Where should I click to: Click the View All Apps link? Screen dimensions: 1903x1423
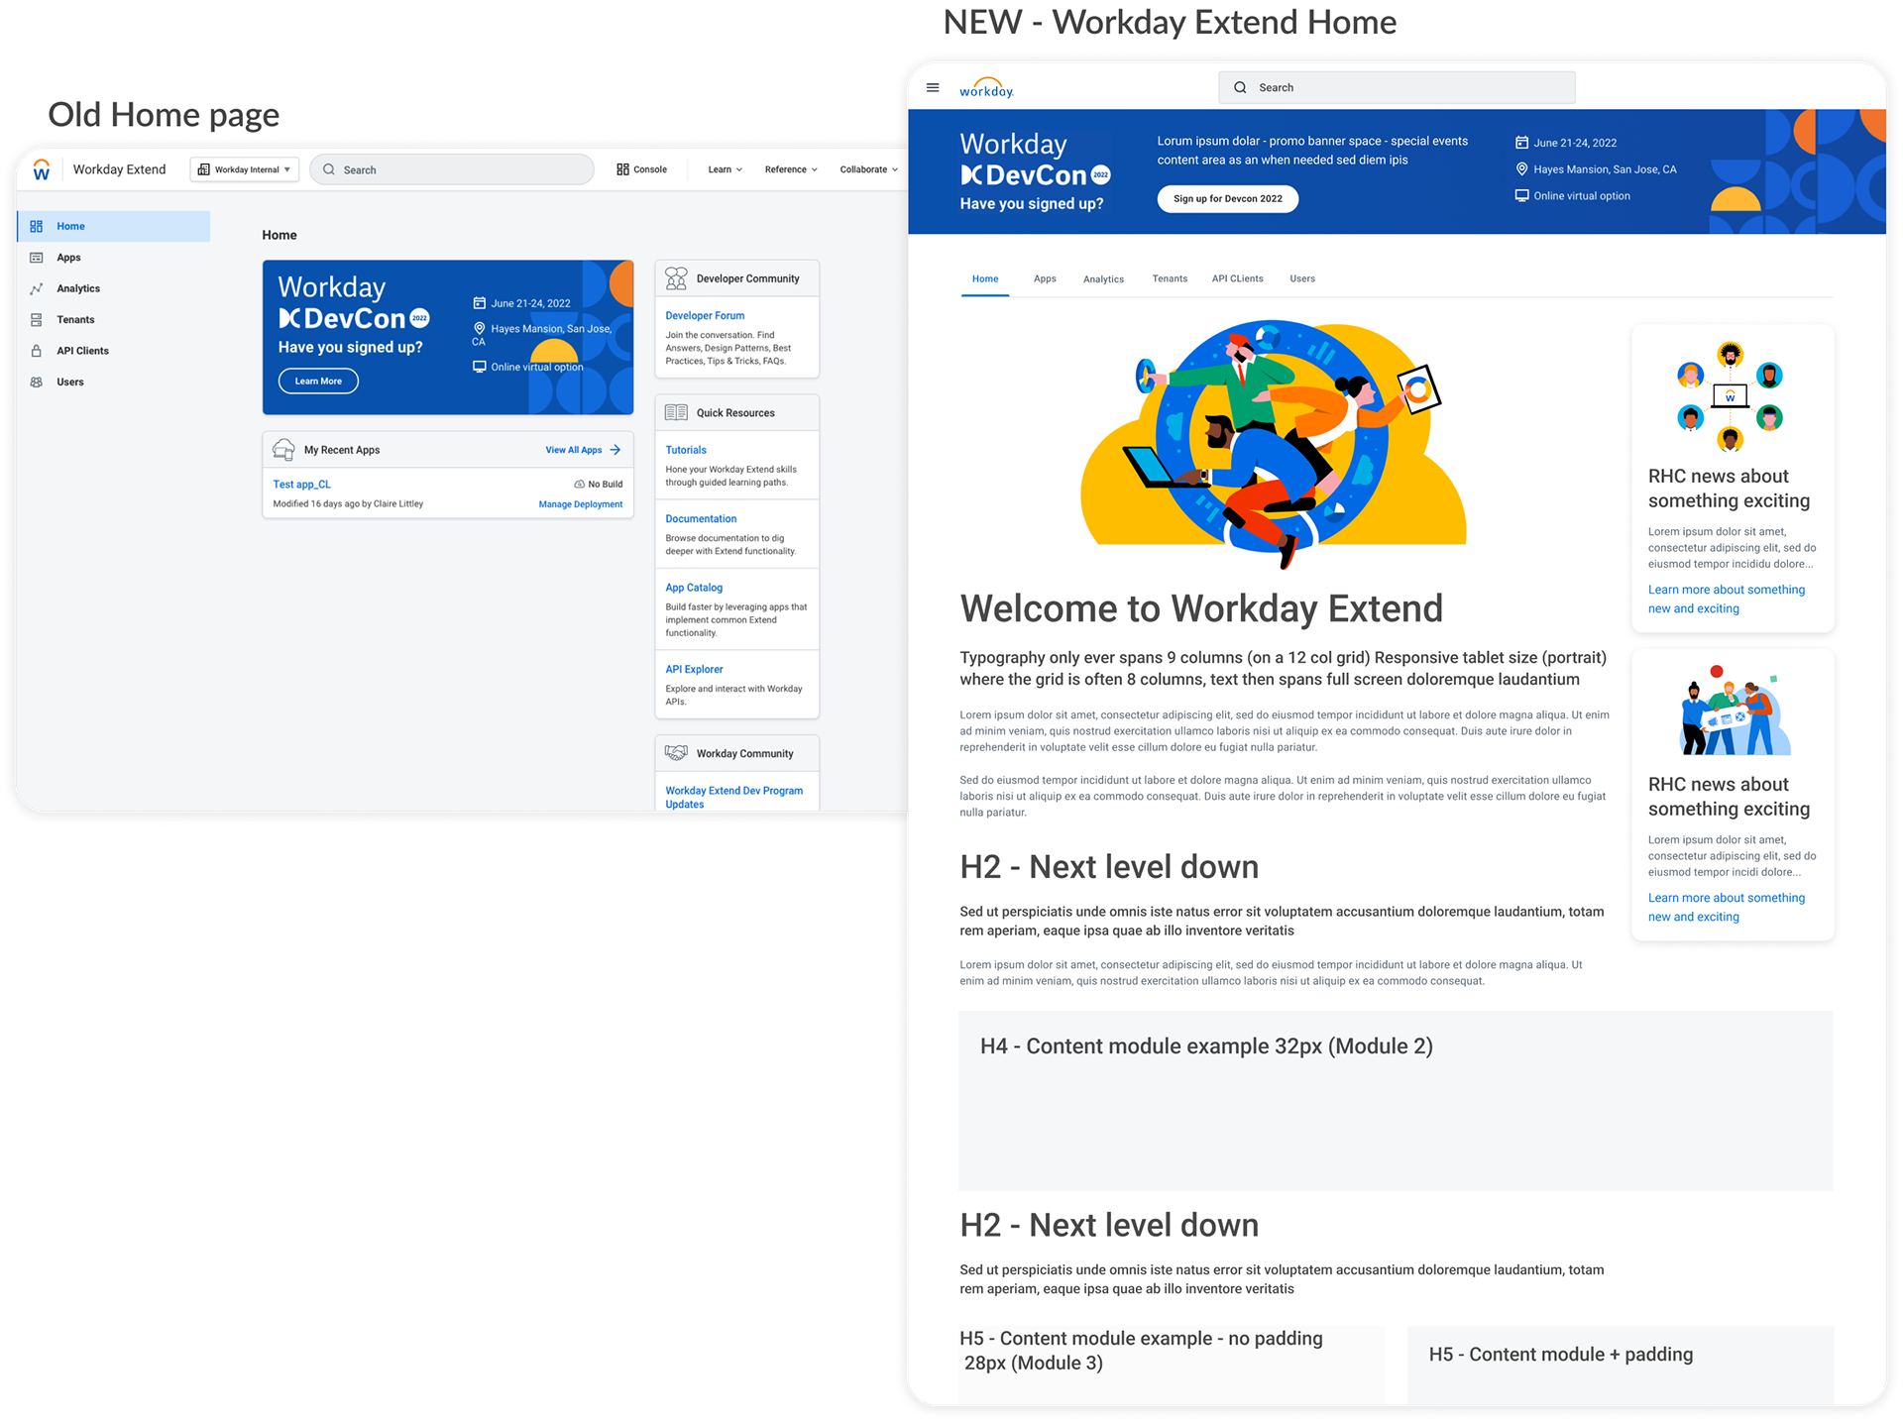pos(583,450)
